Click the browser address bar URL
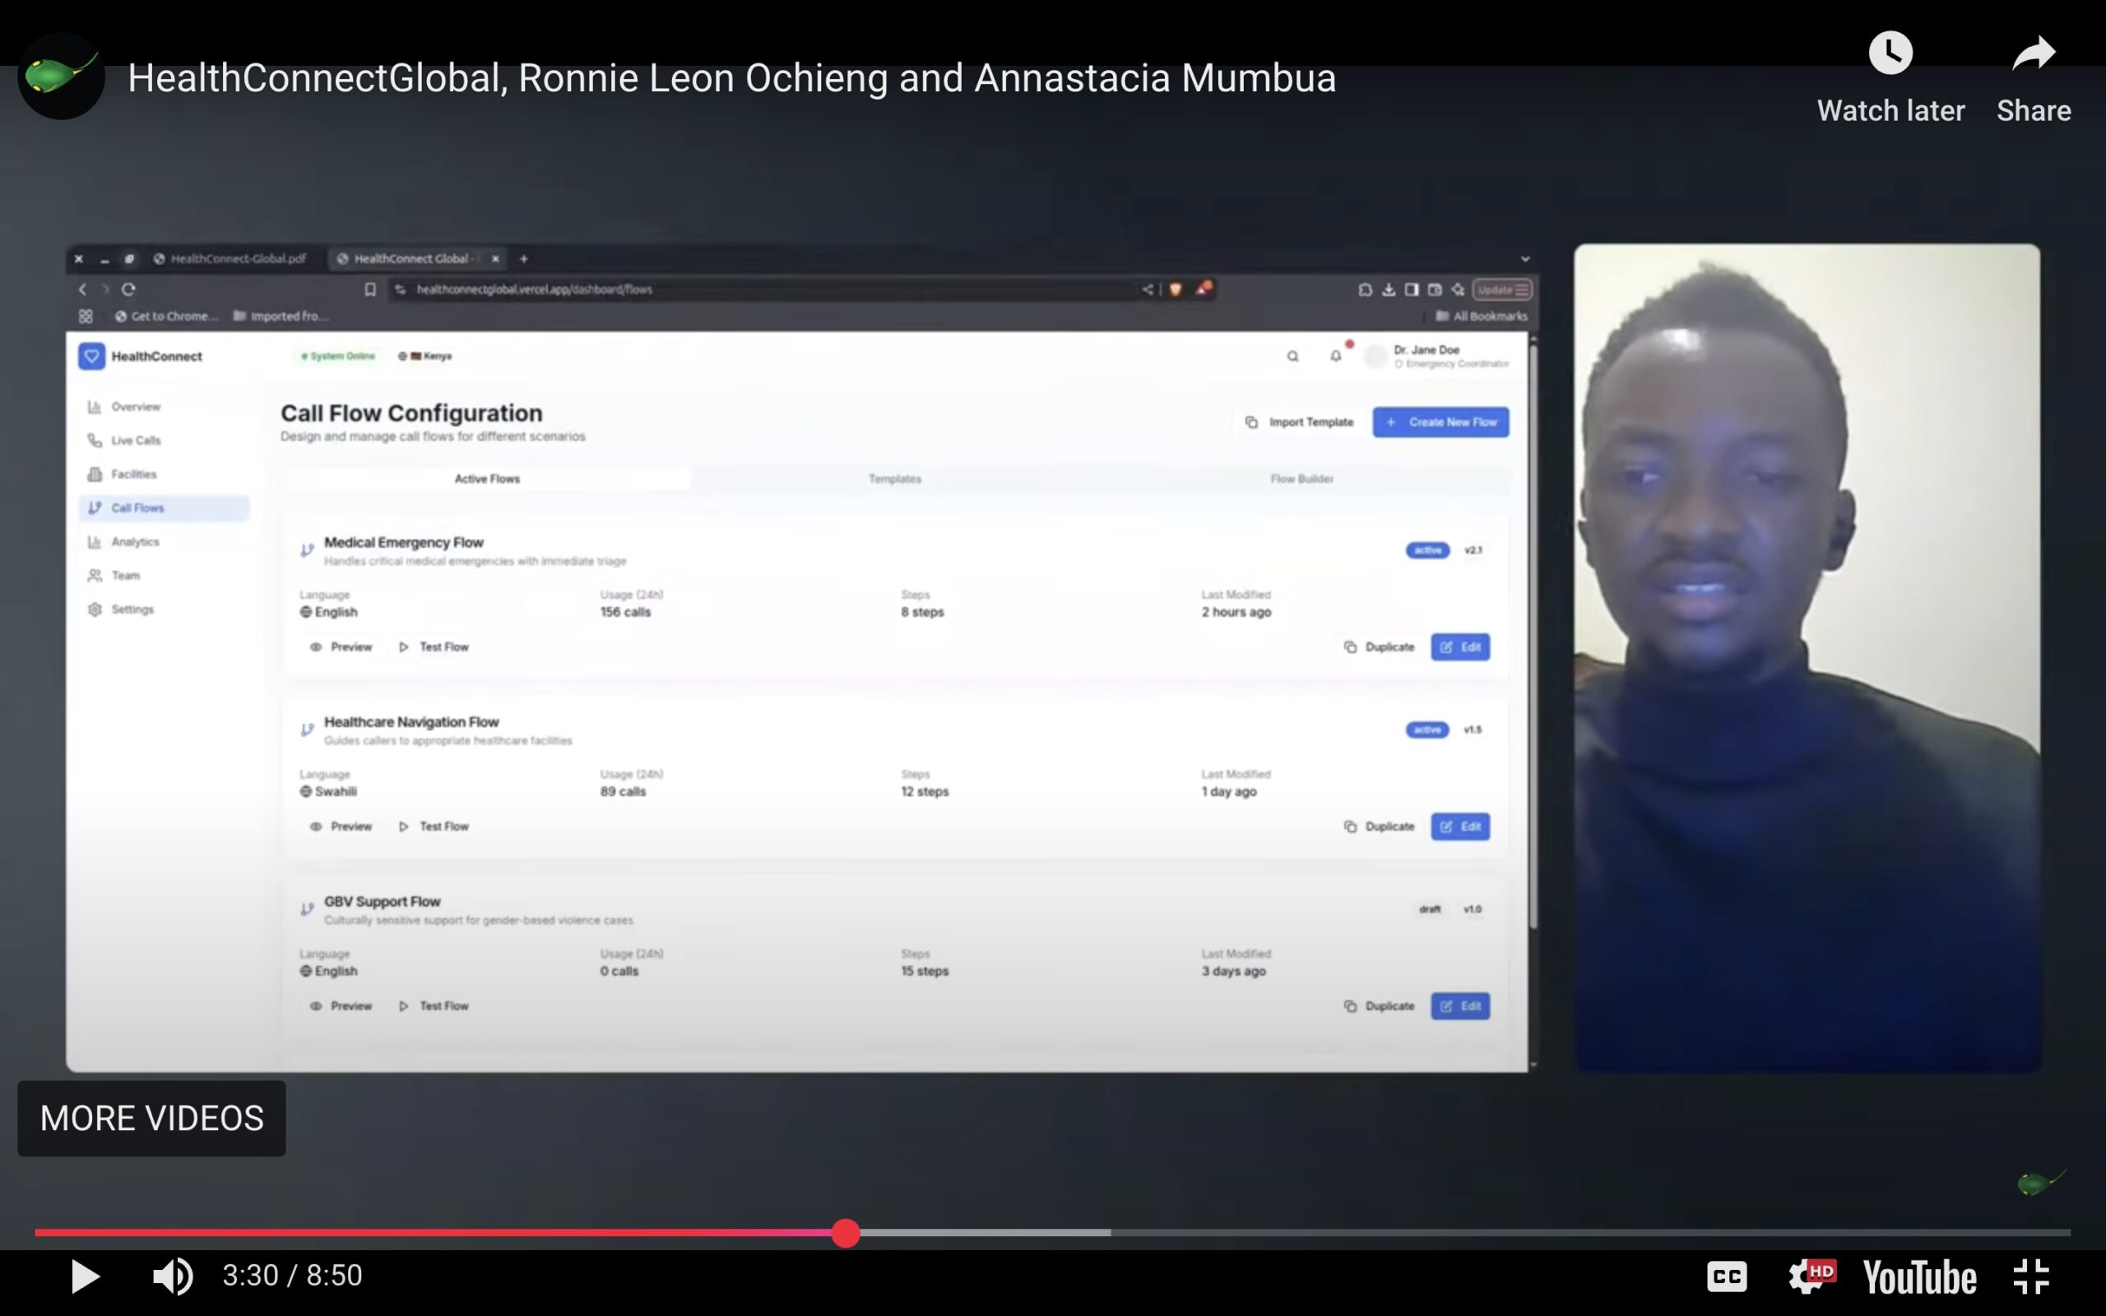The width and height of the screenshot is (2106, 1316). pyautogui.click(x=535, y=290)
